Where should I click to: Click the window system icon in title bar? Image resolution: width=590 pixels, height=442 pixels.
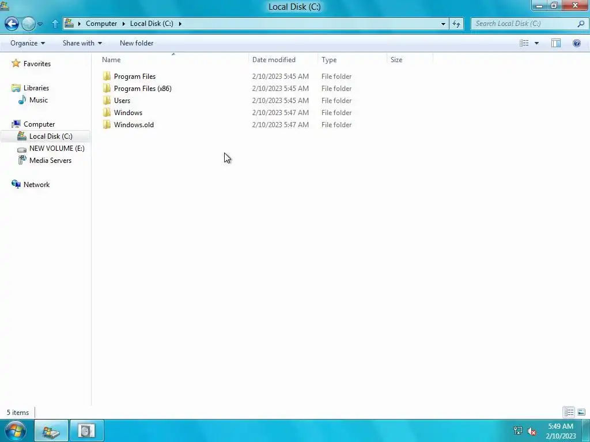coord(4,5)
